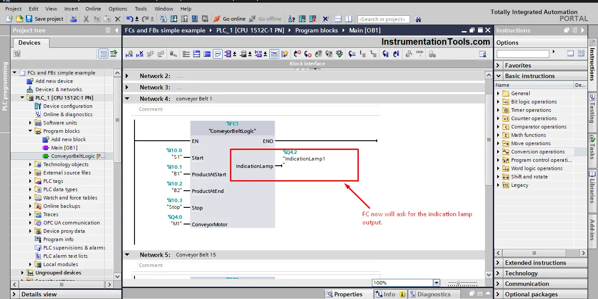Click the Open project folder icon
Screen dimensions: 598x299
(x=19, y=19)
